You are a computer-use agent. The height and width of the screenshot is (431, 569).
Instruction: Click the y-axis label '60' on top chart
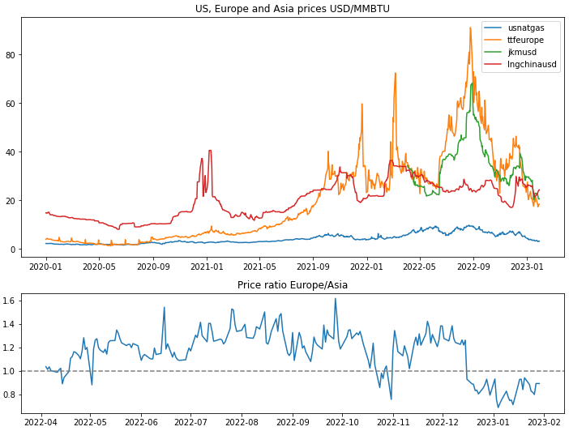pos(11,104)
